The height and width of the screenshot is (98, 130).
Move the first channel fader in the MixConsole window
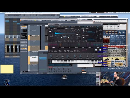[6, 47]
